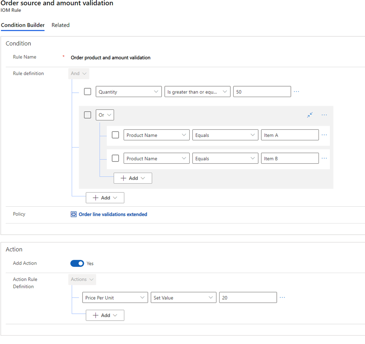Open more options for the Item B row

pyautogui.click(x=324, y=158)
